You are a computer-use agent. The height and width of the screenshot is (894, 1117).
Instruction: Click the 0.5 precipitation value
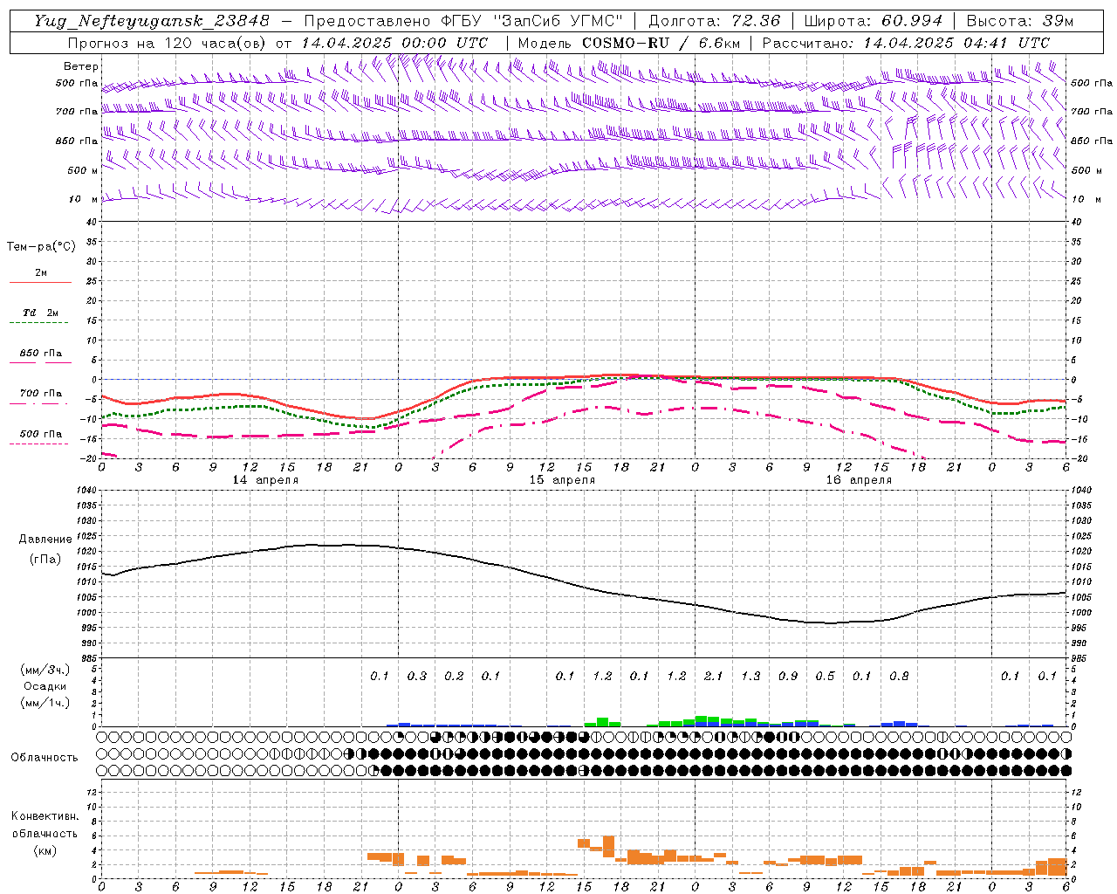click(x=825, y=676)
